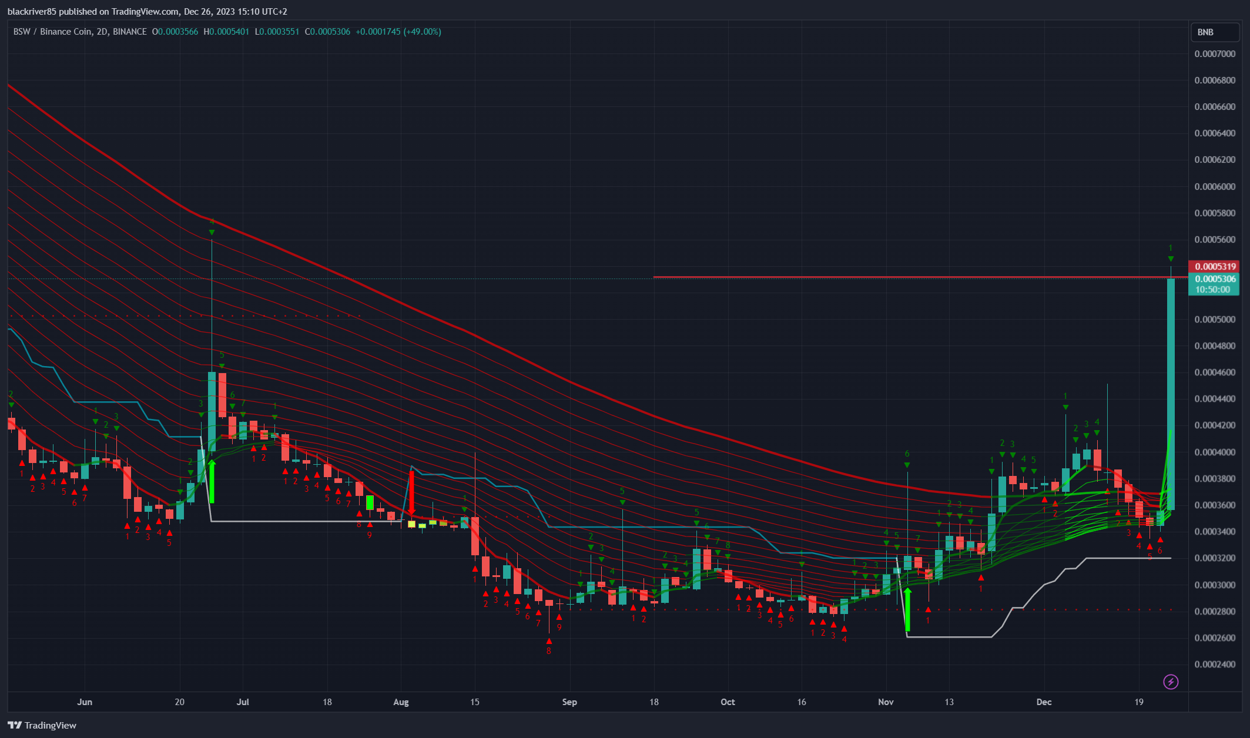
Task: Click the price axis label 0.0002400
Action: click(1215, 665)
